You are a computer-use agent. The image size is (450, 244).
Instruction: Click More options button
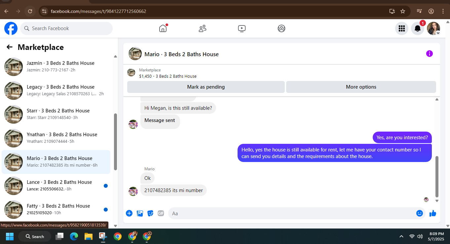tap(361, 87)
